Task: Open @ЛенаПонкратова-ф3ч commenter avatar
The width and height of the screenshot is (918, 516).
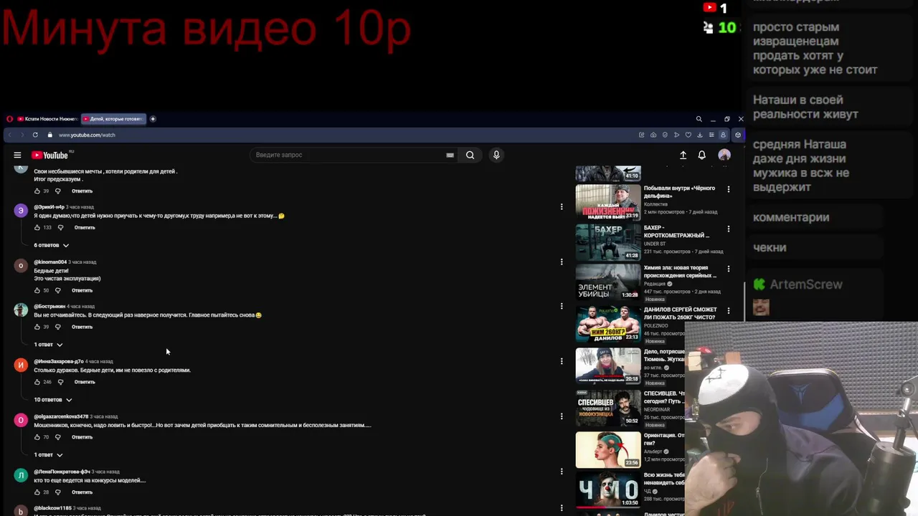Action: click(21, 476)
